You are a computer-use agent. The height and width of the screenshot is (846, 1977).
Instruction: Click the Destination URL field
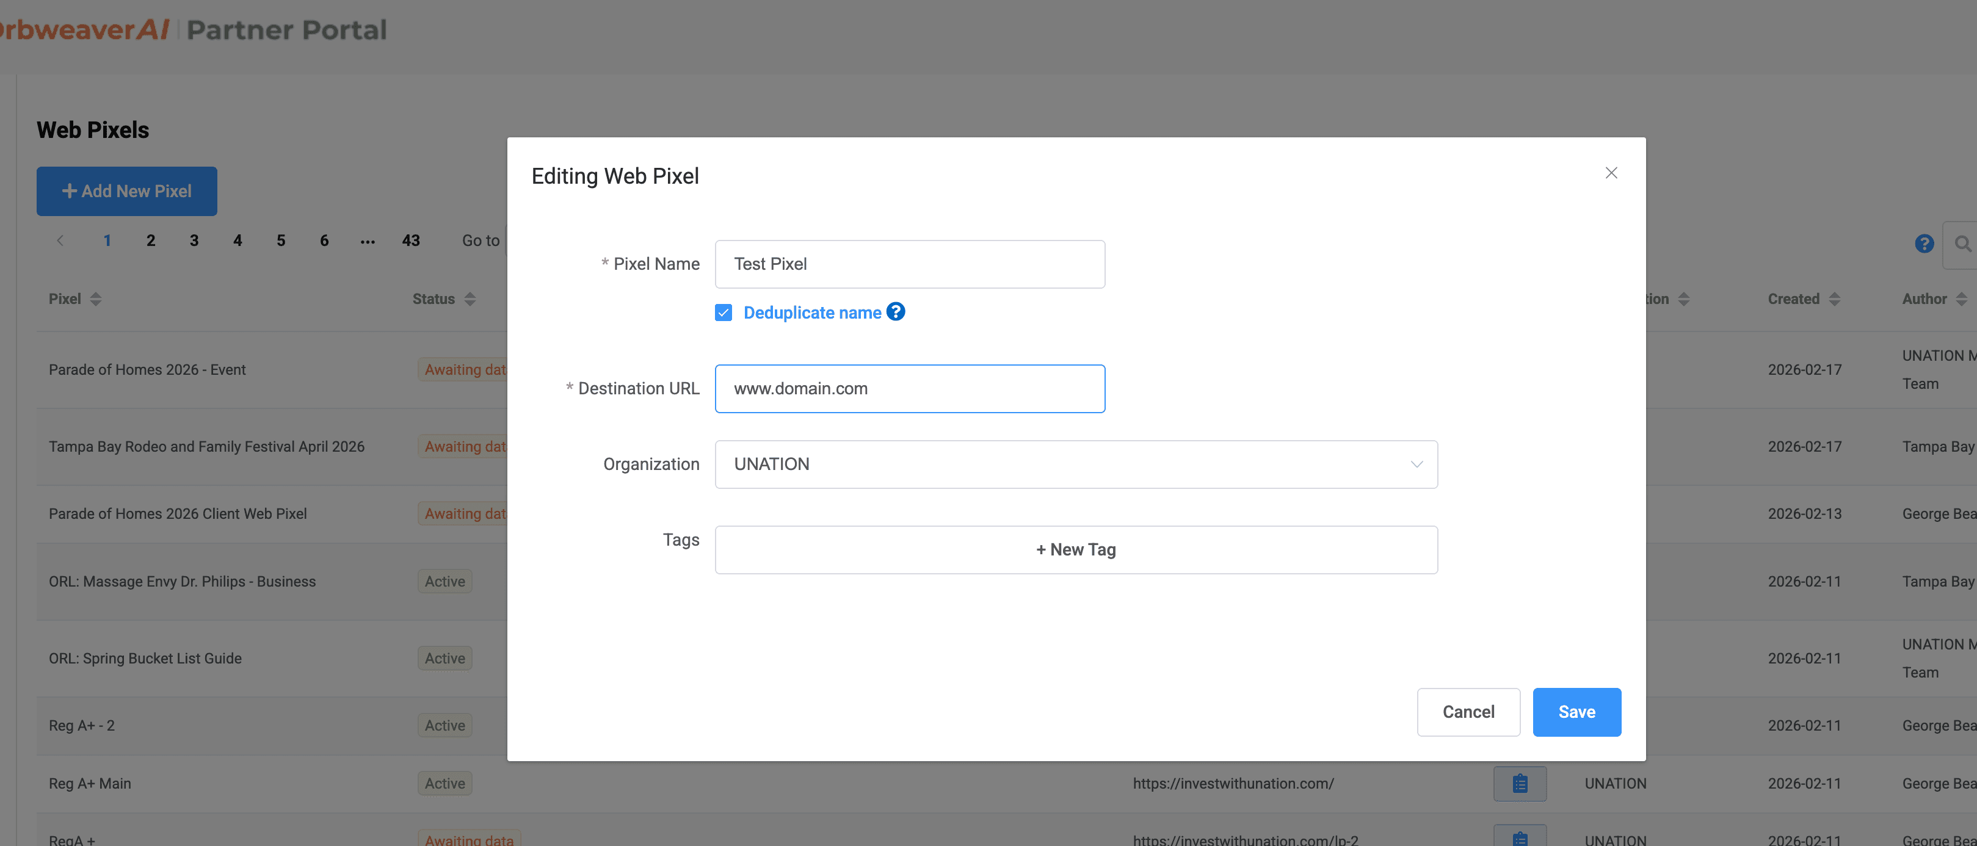point(910,389)
